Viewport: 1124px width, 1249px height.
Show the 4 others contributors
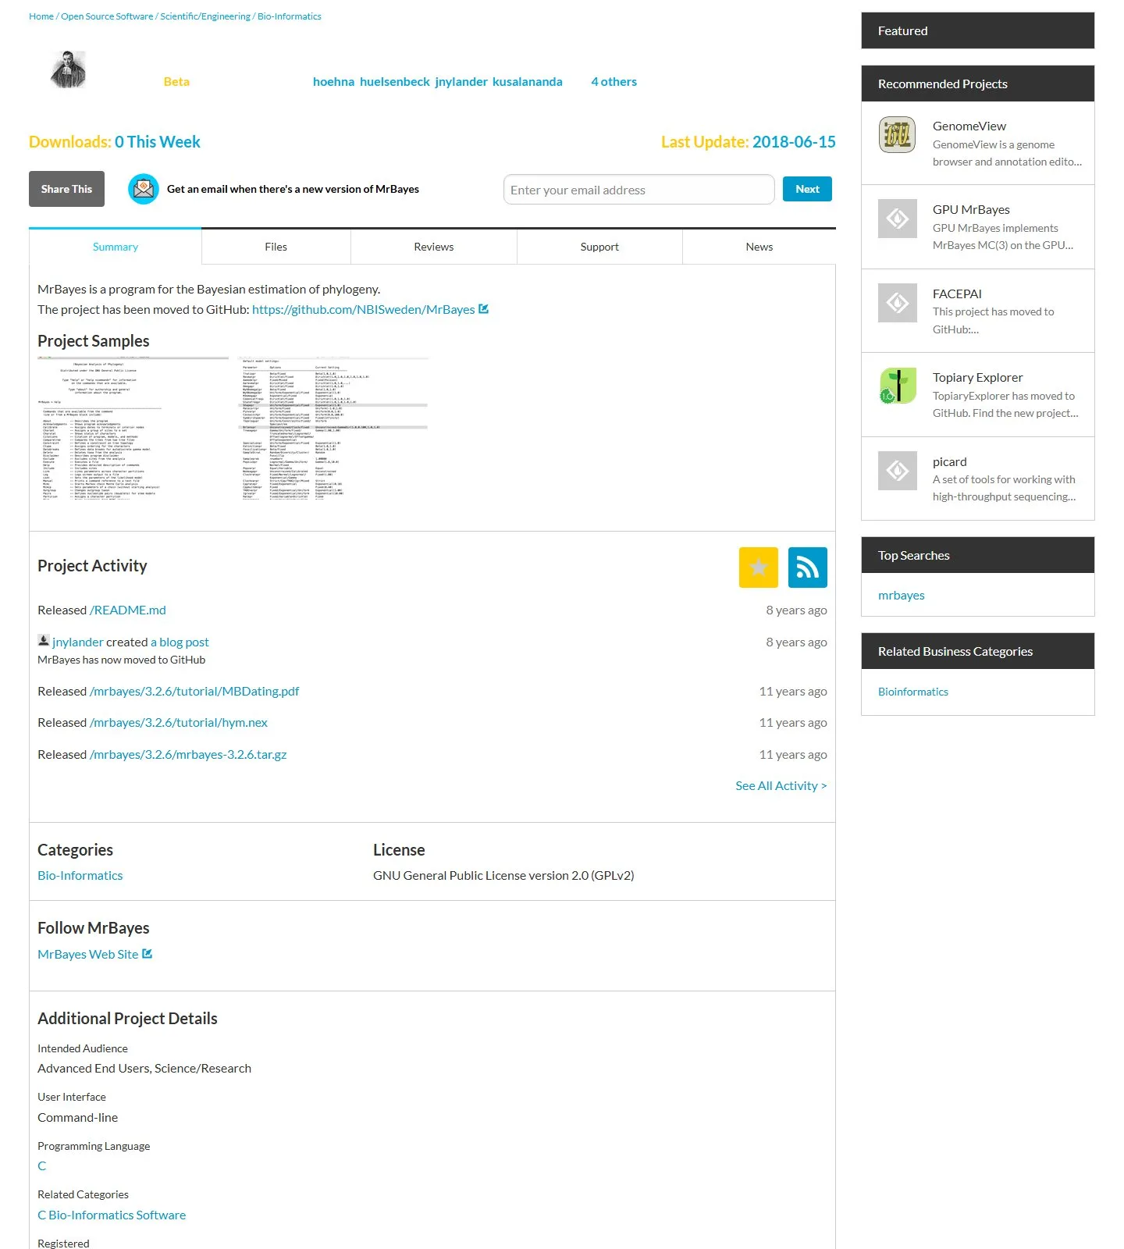614,82
